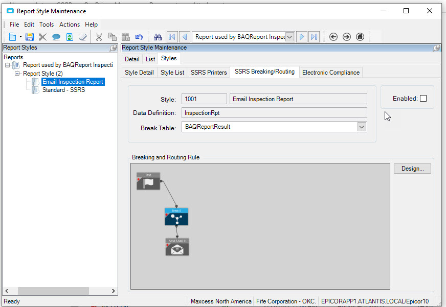
Task: Click the Refresh icon in toolbar
Action: click(70, 37)
